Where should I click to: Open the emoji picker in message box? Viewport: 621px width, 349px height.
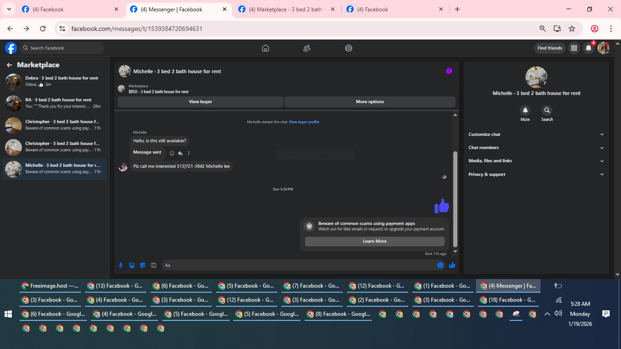click(440, 265)
